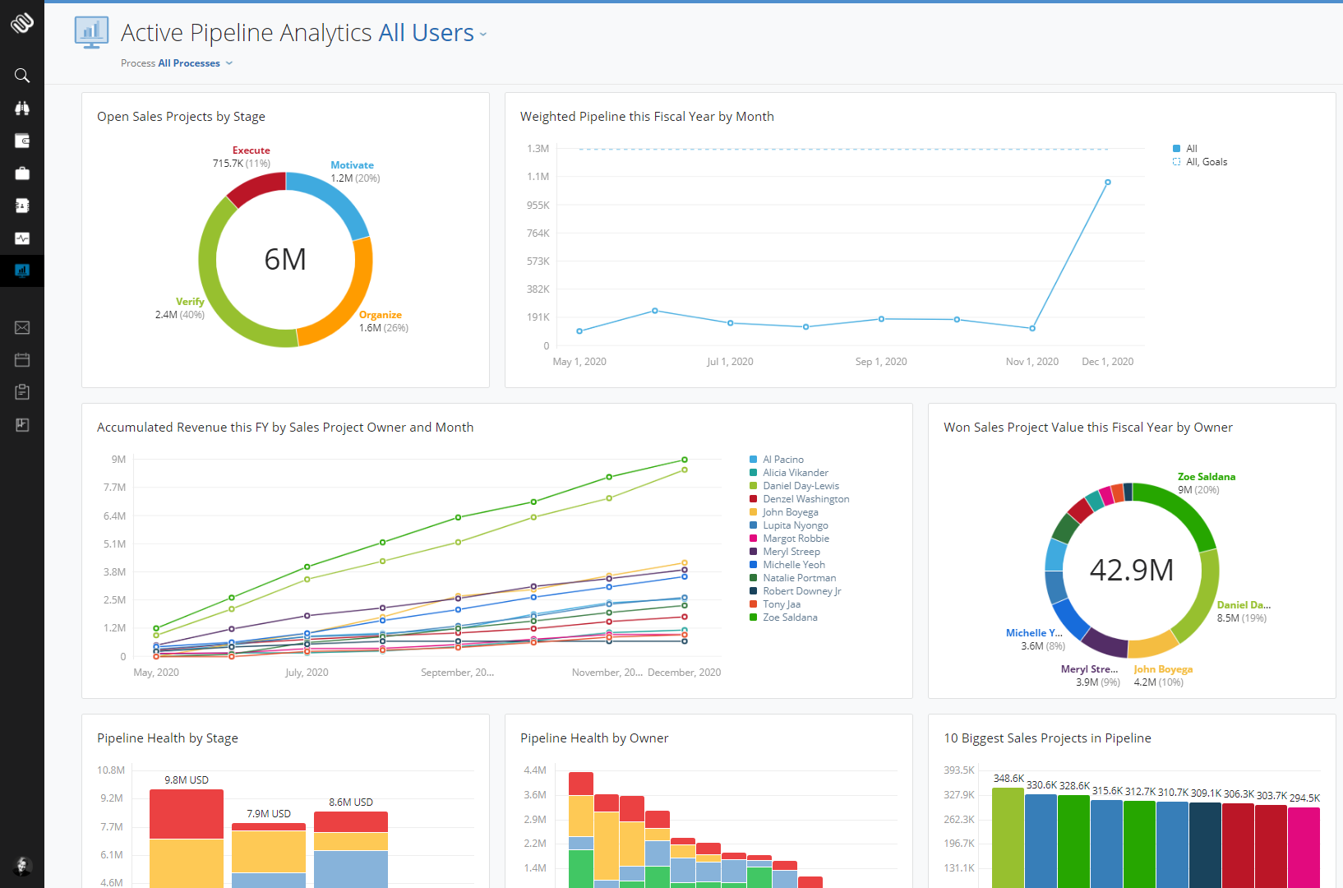Expand the app logo menu at top of sidebar
The height and width of the screenshot is (888, 1343).
click(22, 24)
